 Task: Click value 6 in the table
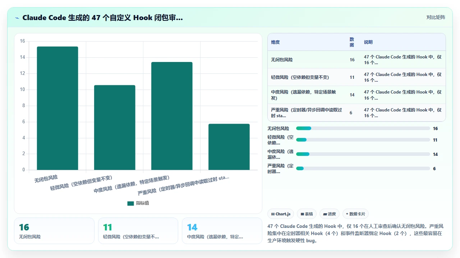pos(351,113)
